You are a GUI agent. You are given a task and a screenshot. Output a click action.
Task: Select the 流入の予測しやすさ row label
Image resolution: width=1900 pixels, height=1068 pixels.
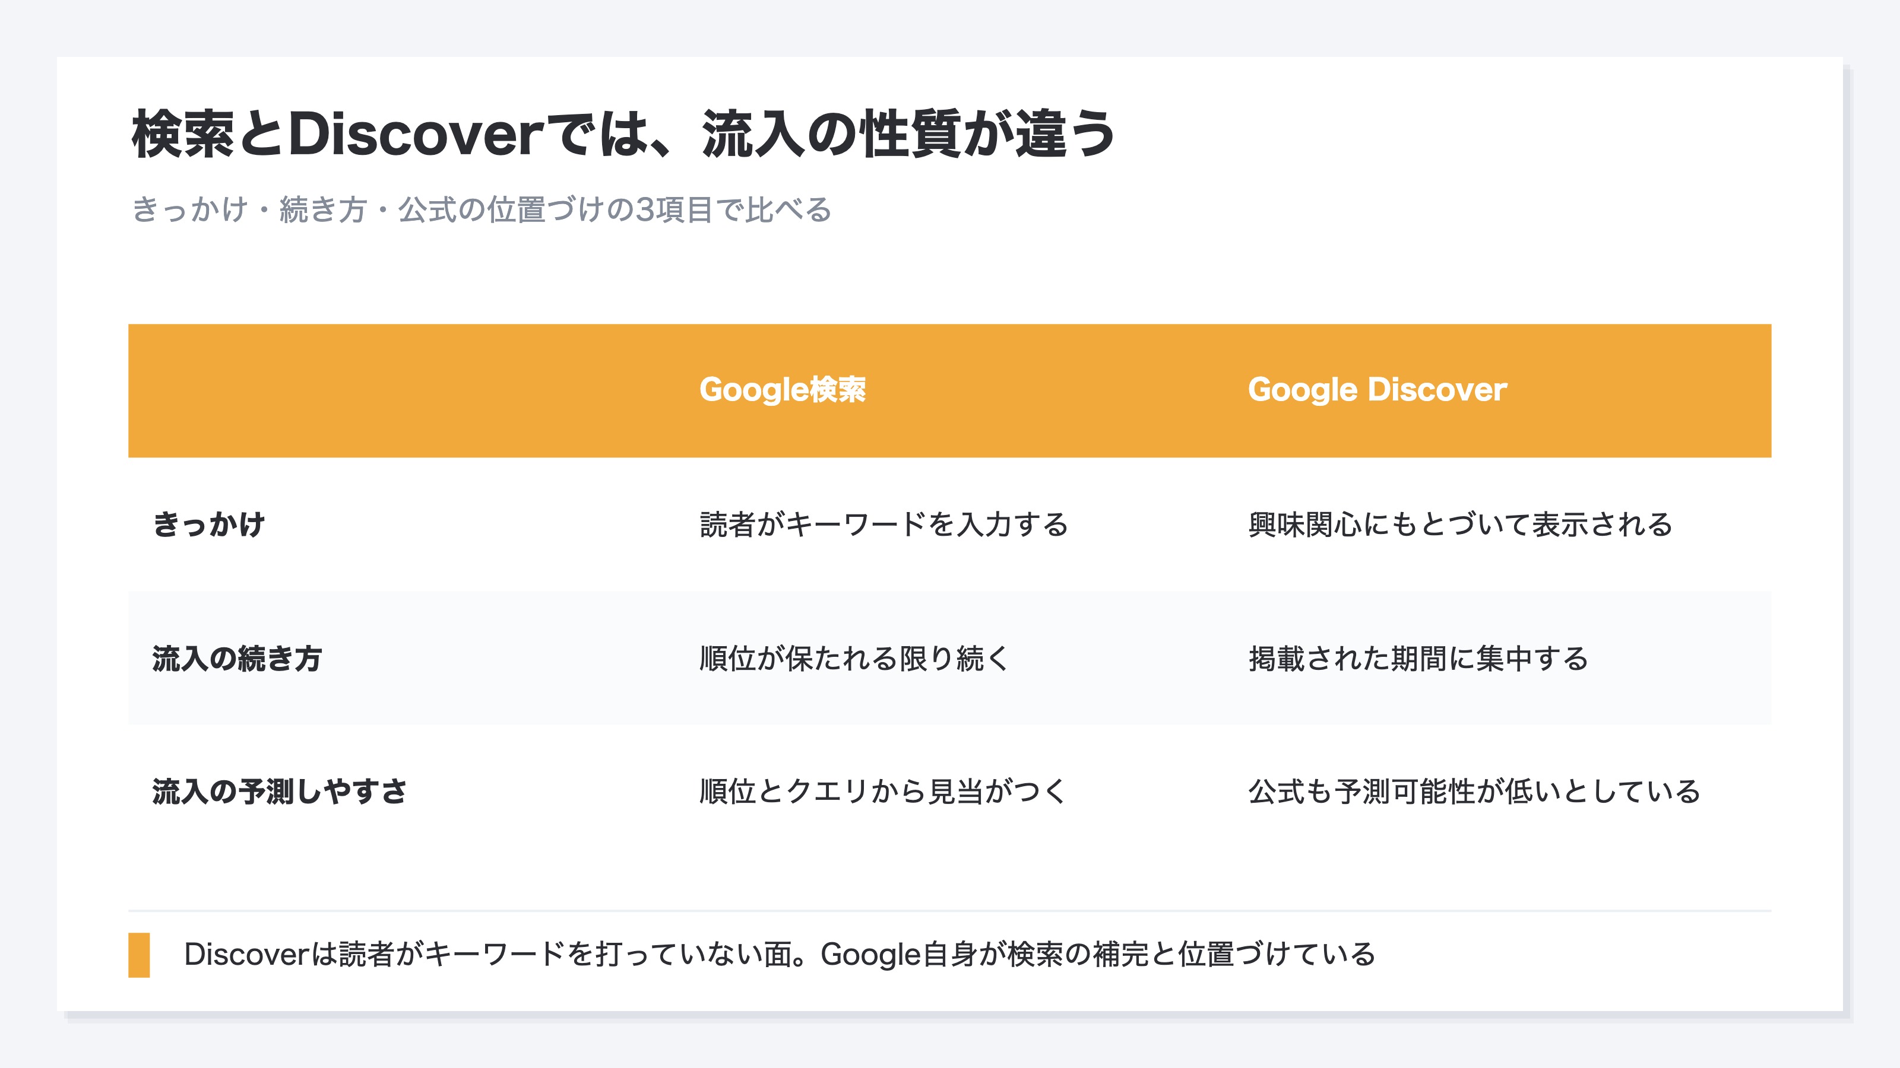click(280, 791)
